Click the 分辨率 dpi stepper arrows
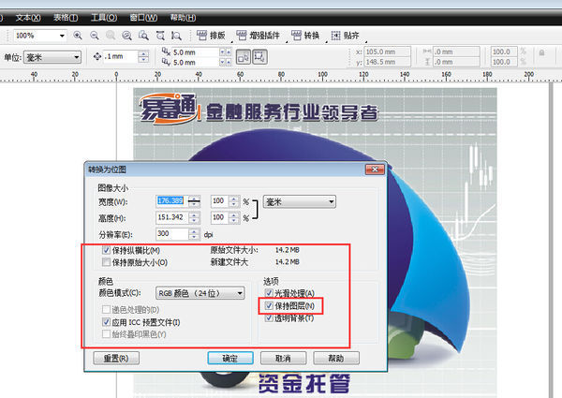Screen dimensions: 562x398 tap(194, 234)
